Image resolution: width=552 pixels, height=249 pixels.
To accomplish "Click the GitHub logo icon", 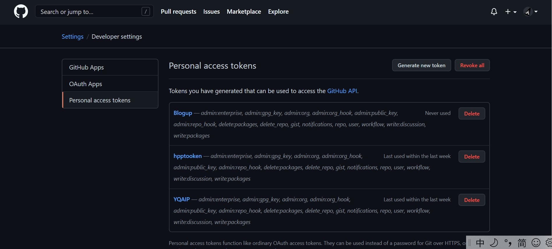I will coord(21,12).
